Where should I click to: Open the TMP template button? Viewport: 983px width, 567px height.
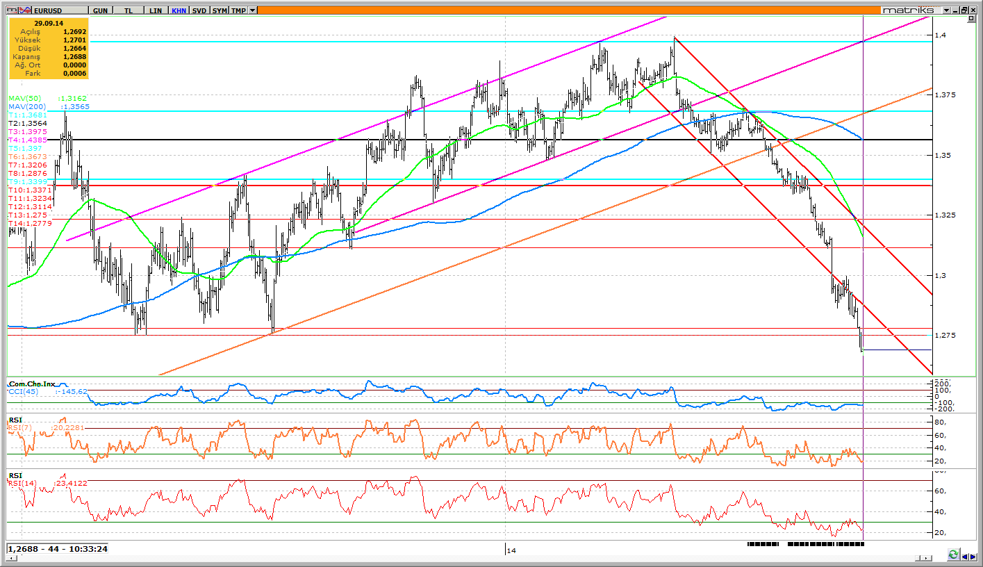(x=238, y=10)
